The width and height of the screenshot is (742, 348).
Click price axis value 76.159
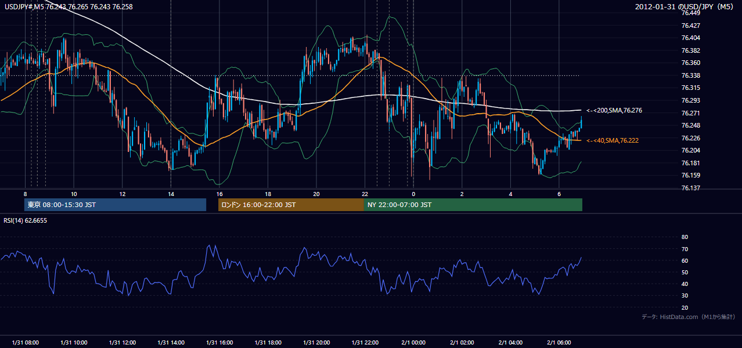[x=690, y=175]
